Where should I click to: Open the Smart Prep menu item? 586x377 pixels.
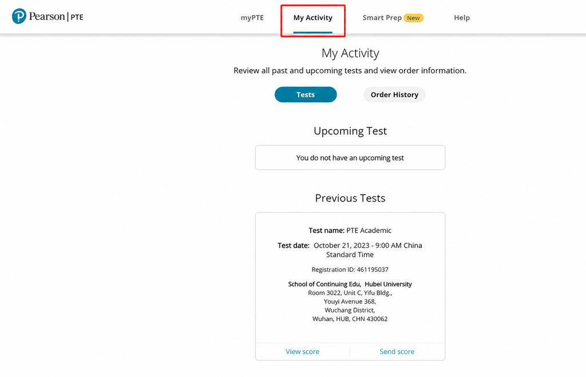(x=382, y=18)
